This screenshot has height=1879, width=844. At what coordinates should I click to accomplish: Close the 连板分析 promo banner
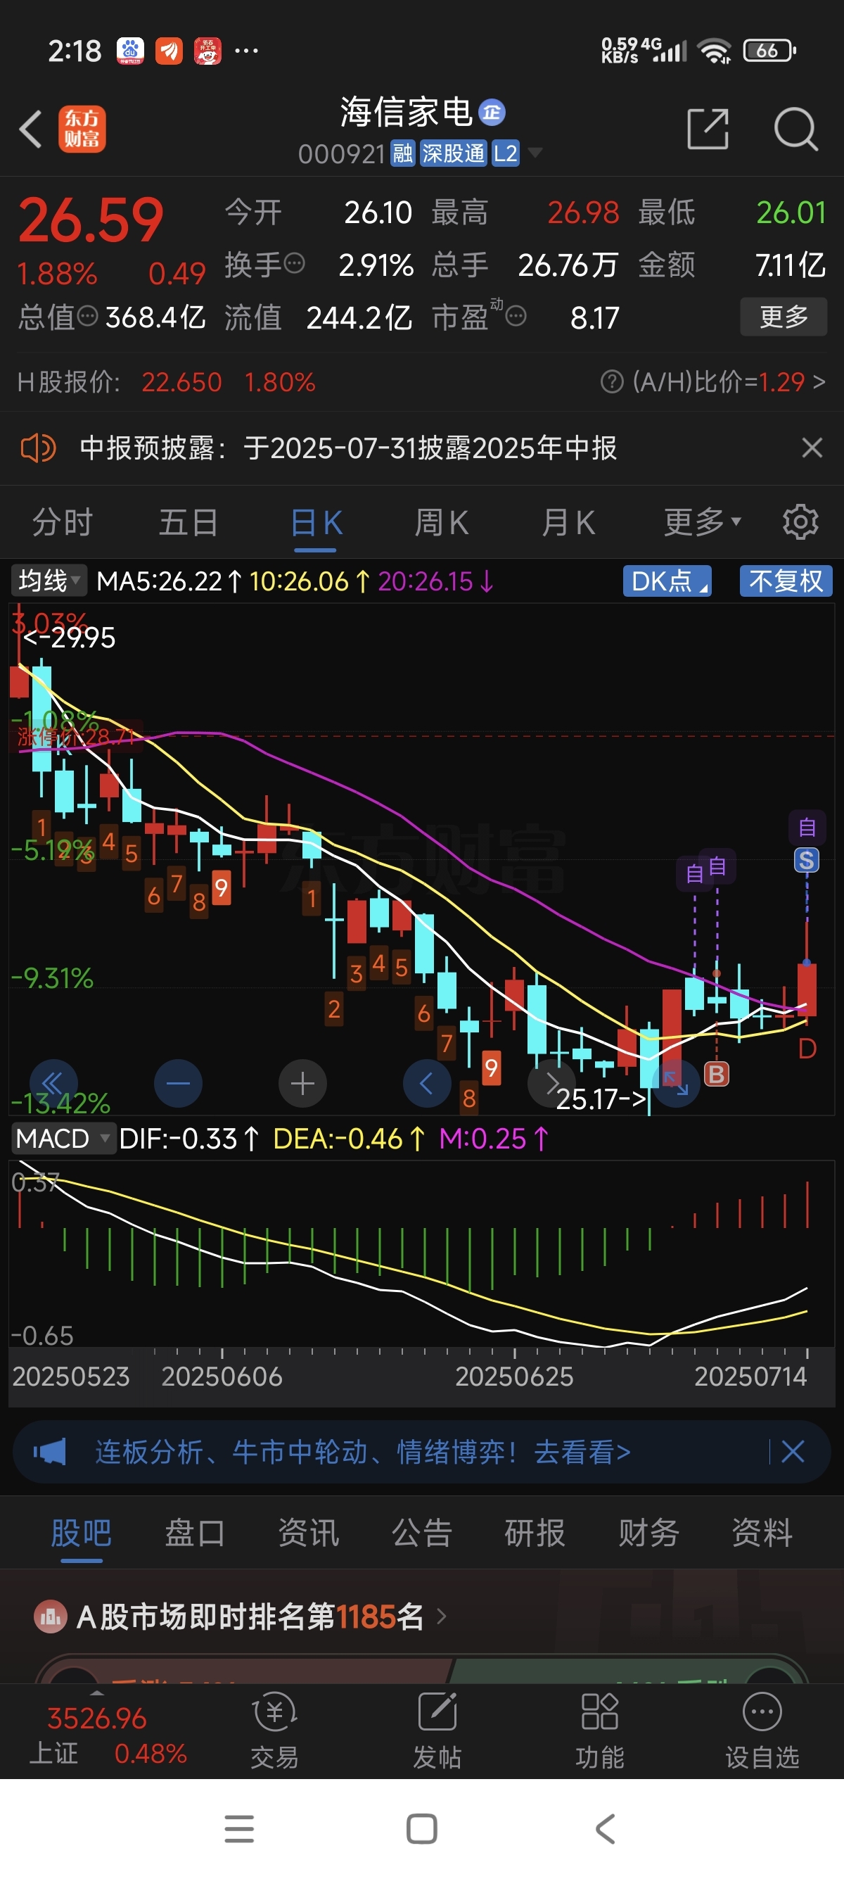792,1452
